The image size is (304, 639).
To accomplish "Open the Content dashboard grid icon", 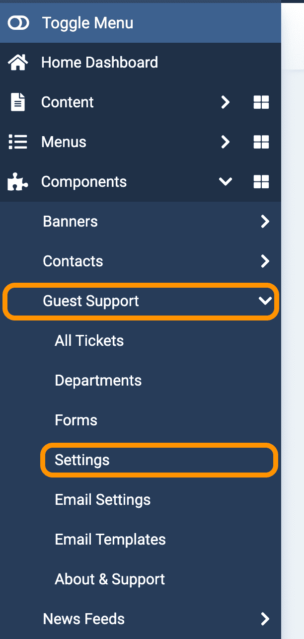I will [261, 102].
